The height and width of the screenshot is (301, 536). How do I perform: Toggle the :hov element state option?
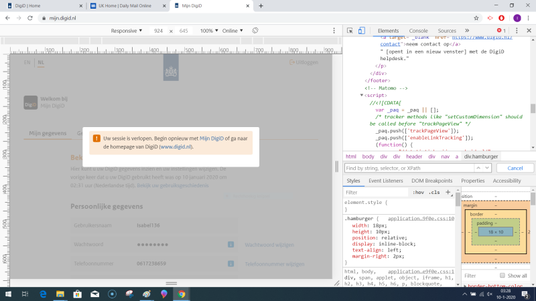coord(419,192)
